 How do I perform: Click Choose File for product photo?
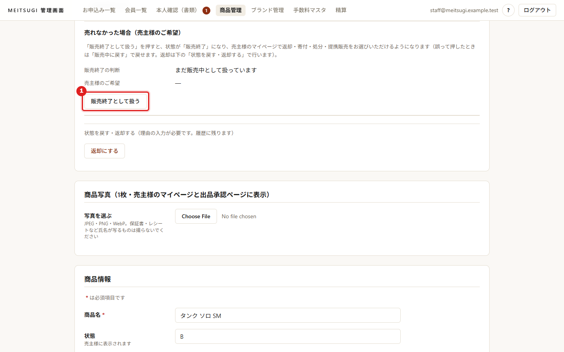coord(196,216)
